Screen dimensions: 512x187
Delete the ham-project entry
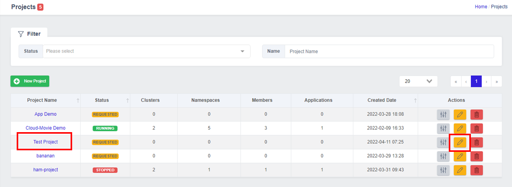click(x=477, y=170)
